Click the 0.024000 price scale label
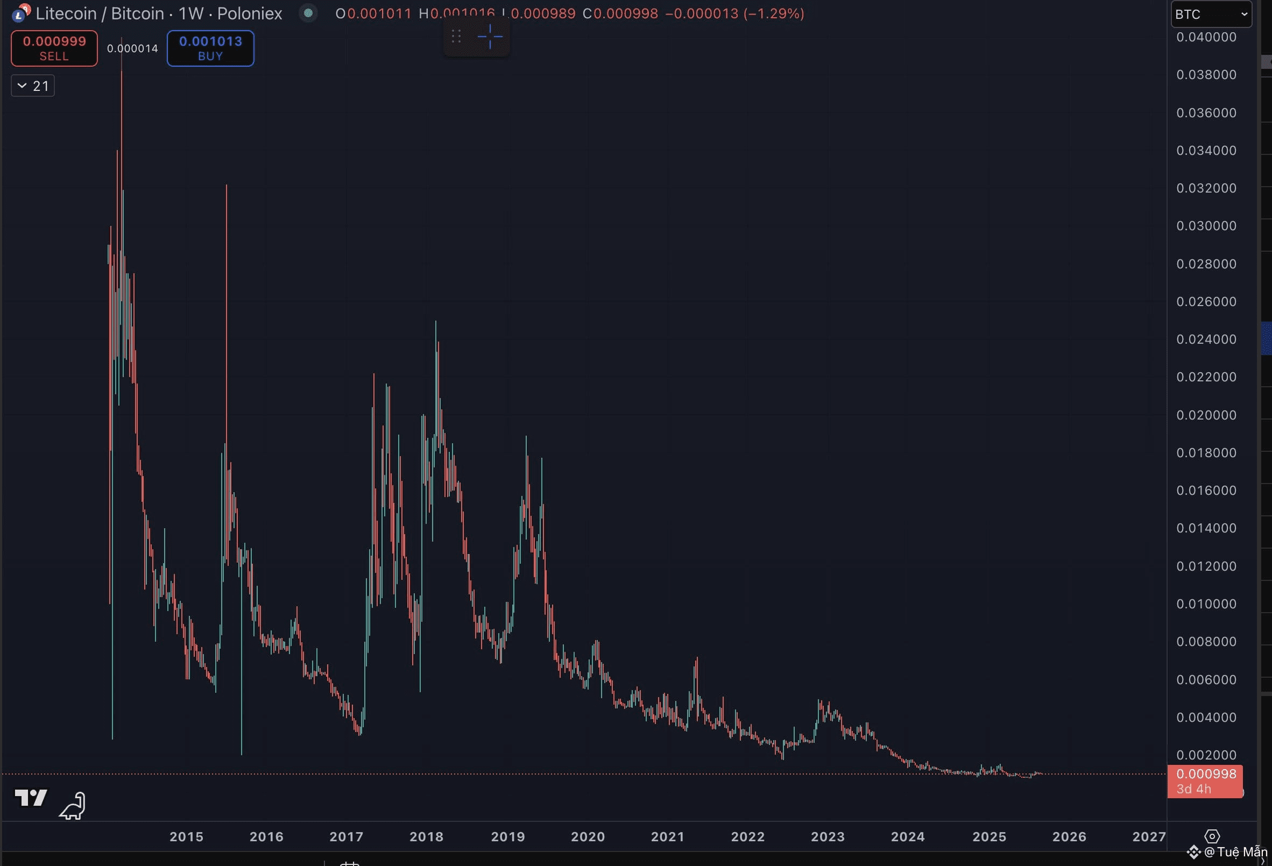The image size is (1272, 866). click(1206, 340)
